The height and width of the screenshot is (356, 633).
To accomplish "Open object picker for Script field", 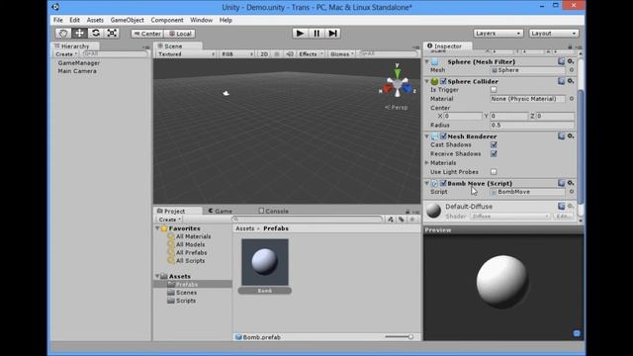I will pyautogui.click(x=572, y=192).
